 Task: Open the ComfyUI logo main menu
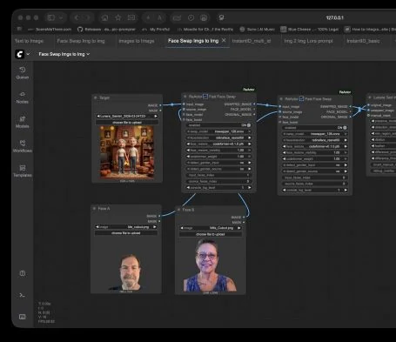(x=20, y=54)
